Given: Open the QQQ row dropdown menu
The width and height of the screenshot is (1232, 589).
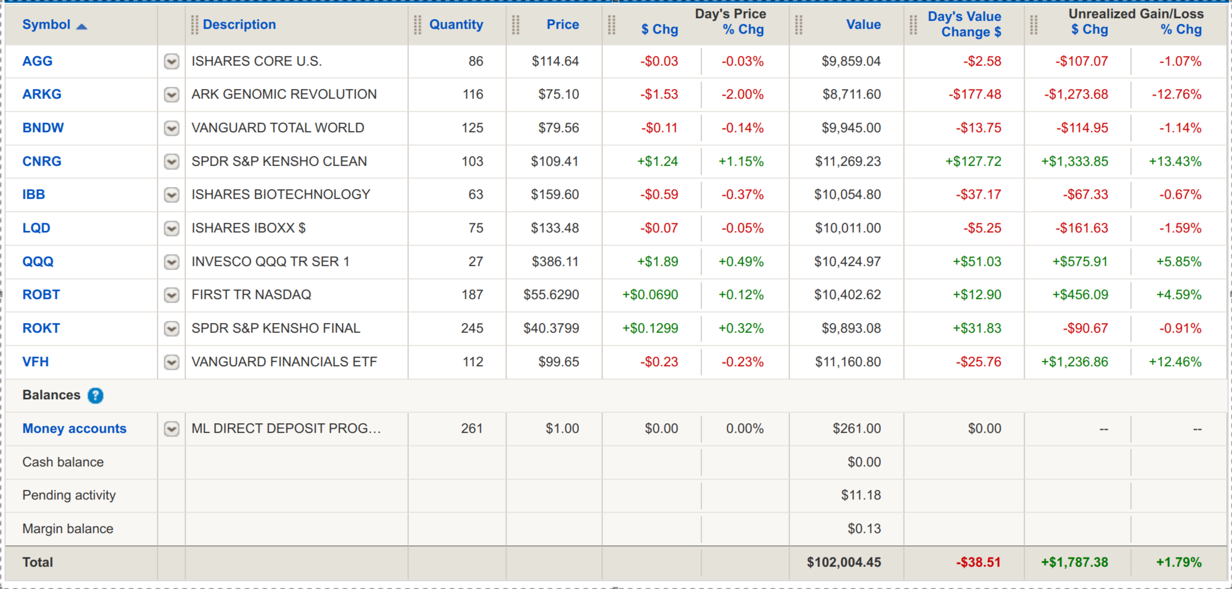Looking at the screenshot, I should (x=171, y=262).
